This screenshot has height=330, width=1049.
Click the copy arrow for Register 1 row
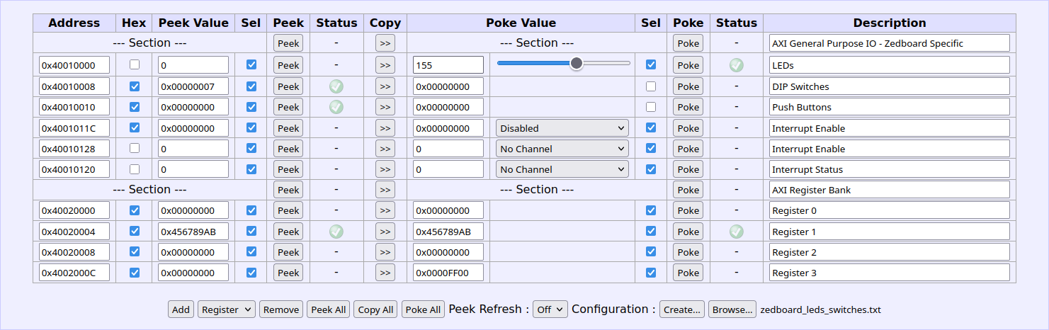tap(385, 232)
